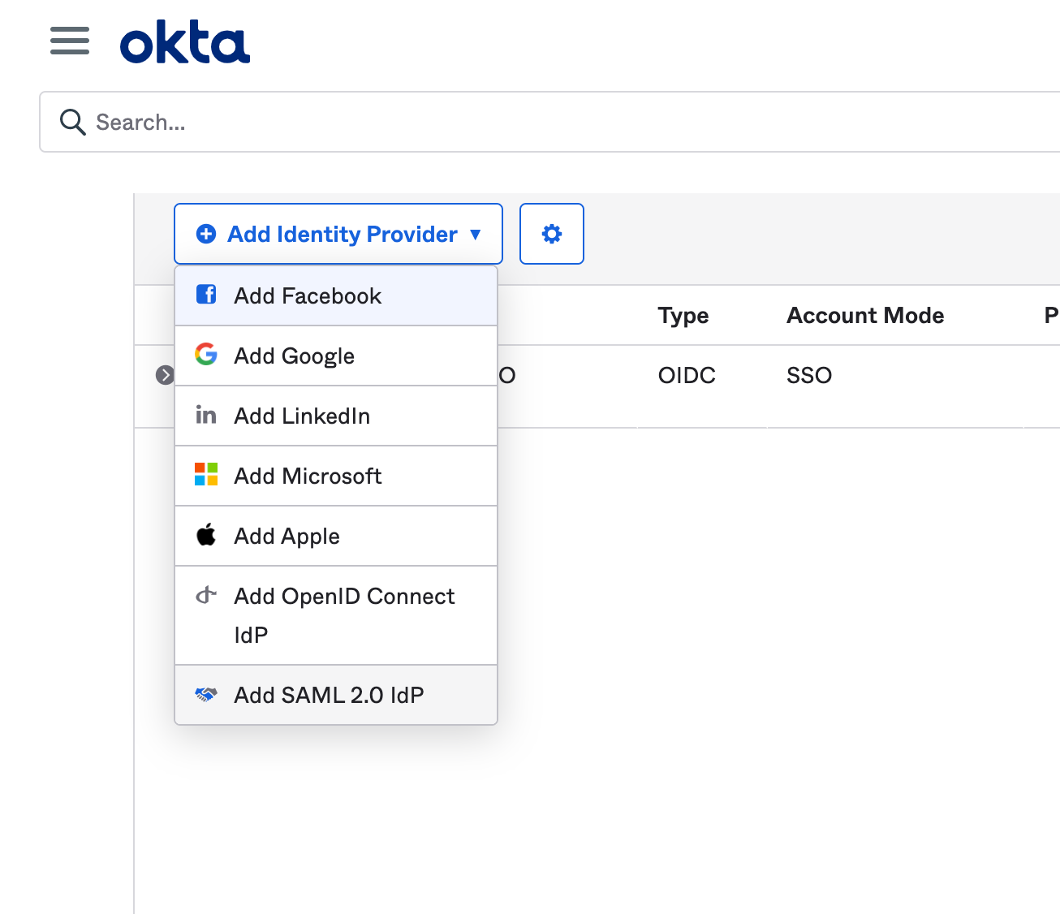The height and width of the screenshot is (914, 1060).
Task: Click the Type column header
Action: coord(683,316)
